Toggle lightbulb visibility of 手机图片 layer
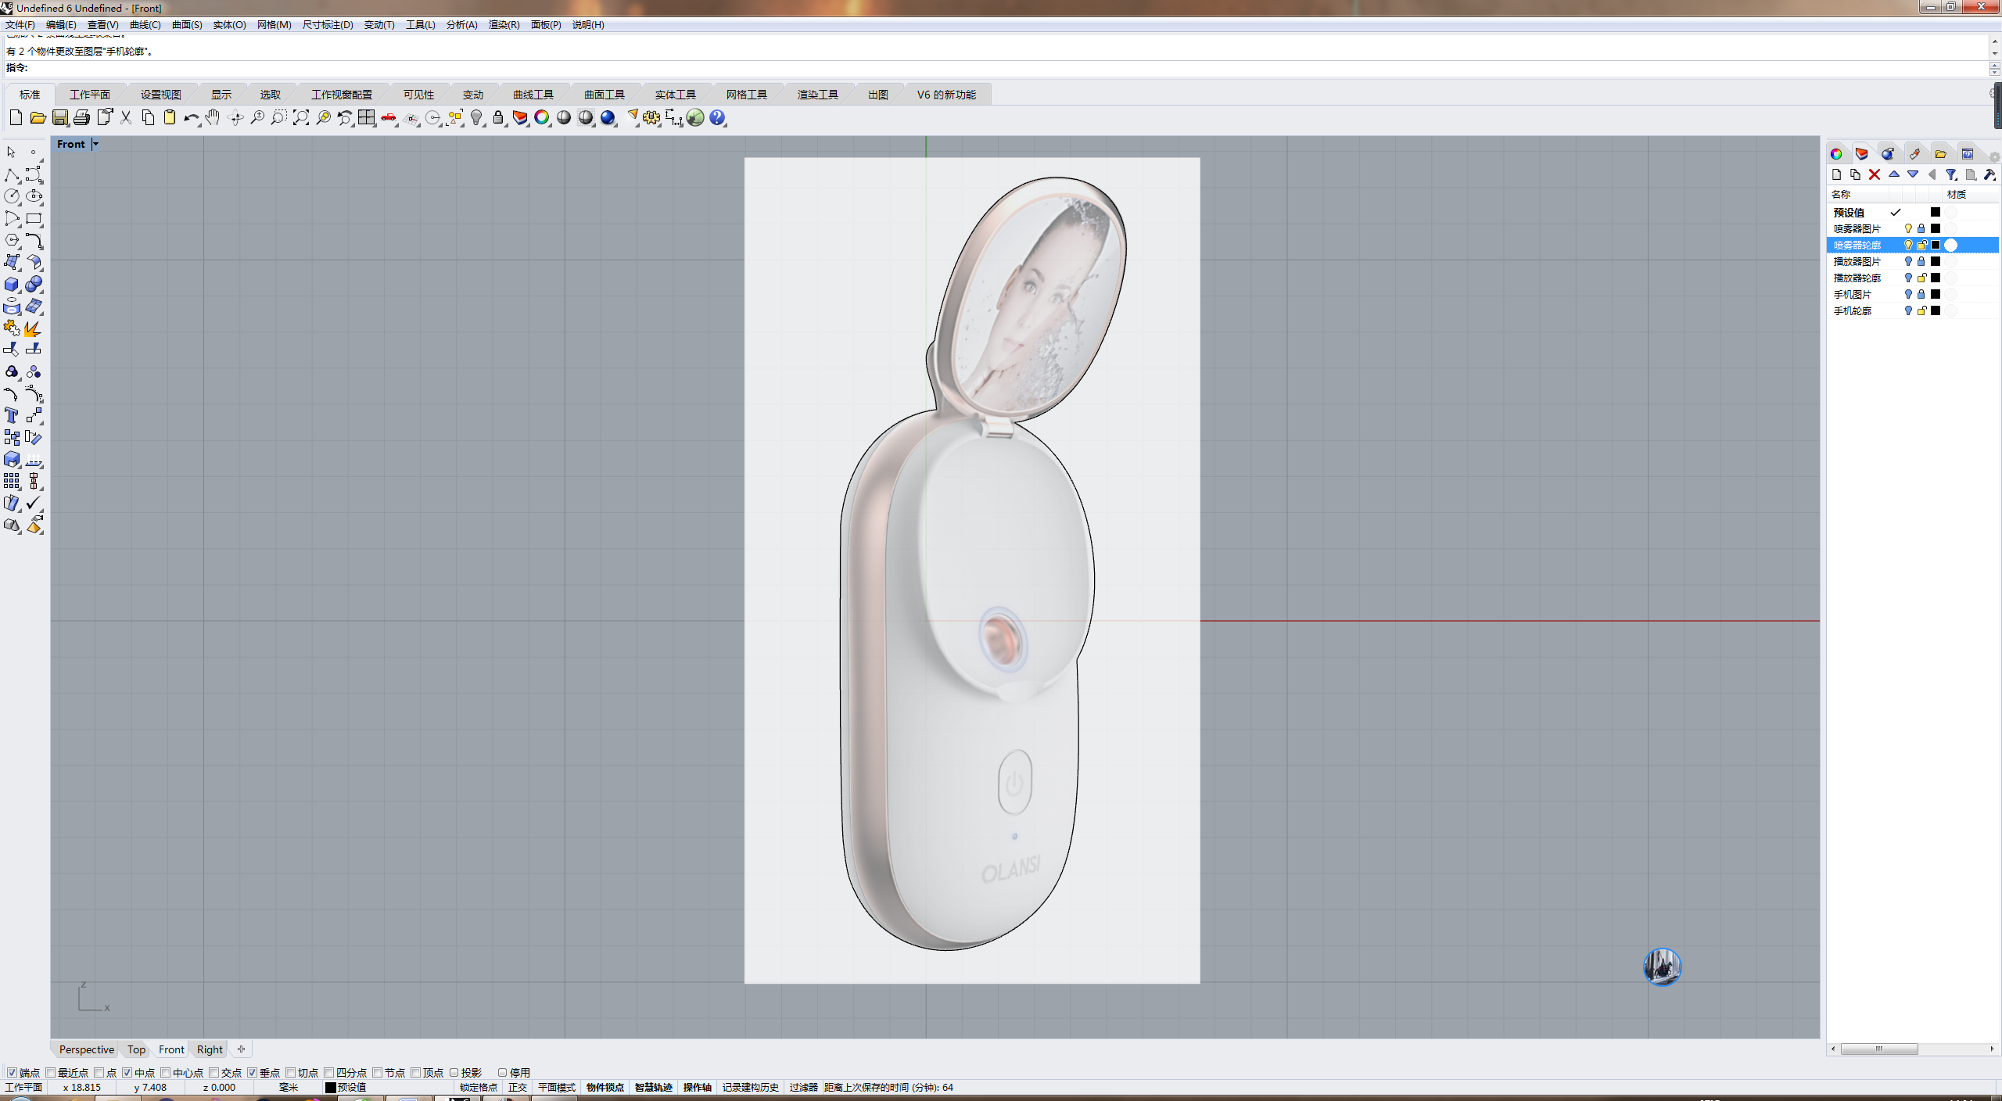This screenshot has width=2002, height=1101. pos(1908,294)
